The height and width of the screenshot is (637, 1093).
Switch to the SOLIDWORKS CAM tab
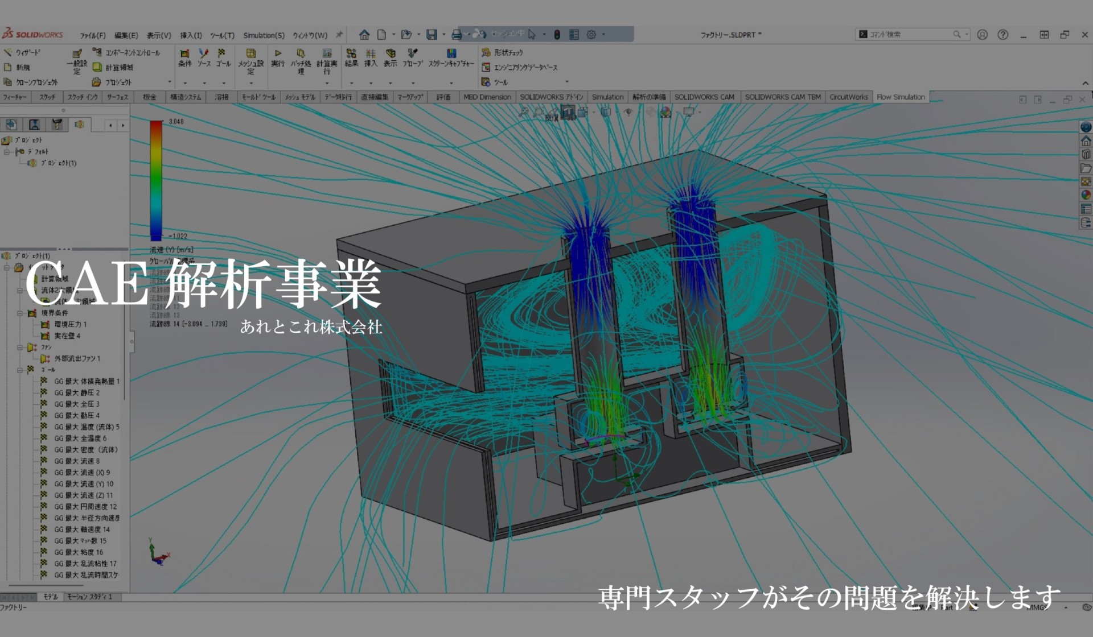click(x=704, y=97)
